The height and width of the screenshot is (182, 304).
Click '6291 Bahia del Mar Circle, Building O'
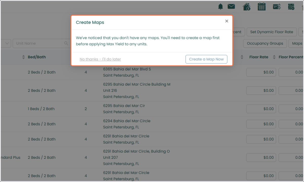[136, 151]
